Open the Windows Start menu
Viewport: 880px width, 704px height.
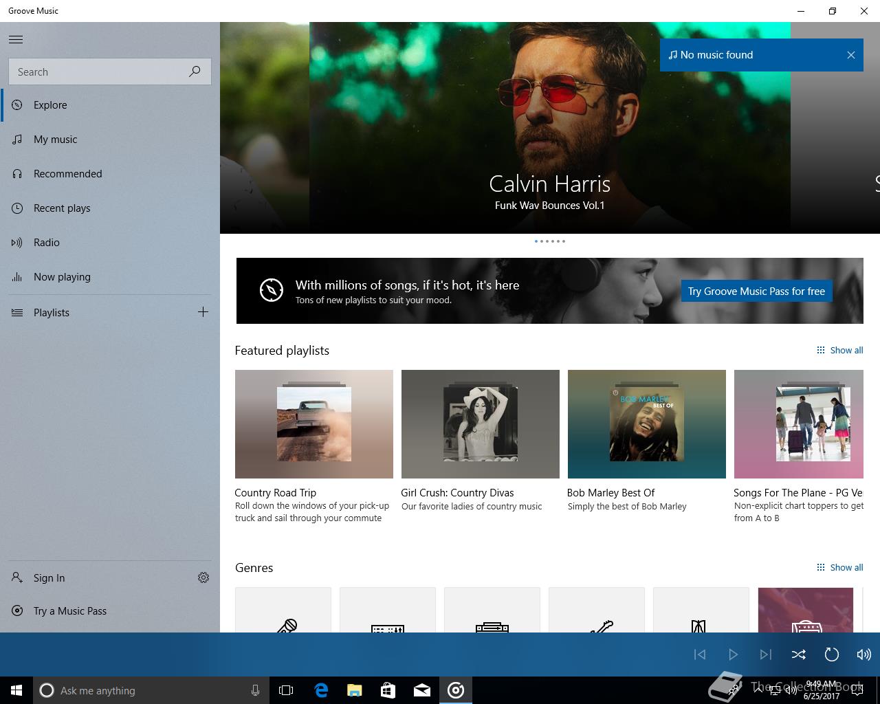point(16,690)
